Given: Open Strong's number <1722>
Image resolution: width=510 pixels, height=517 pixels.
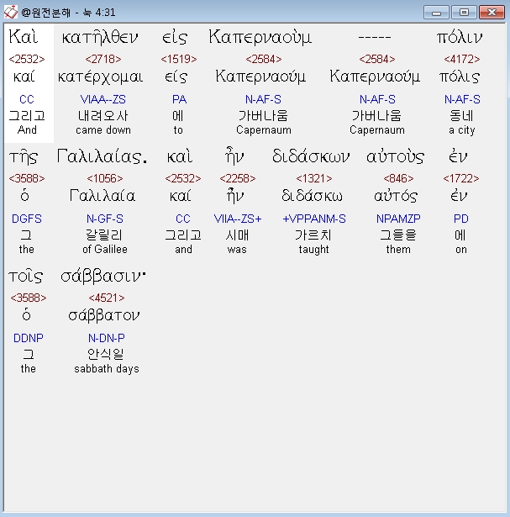Looking at the screenshot, I should coord(461,178).
